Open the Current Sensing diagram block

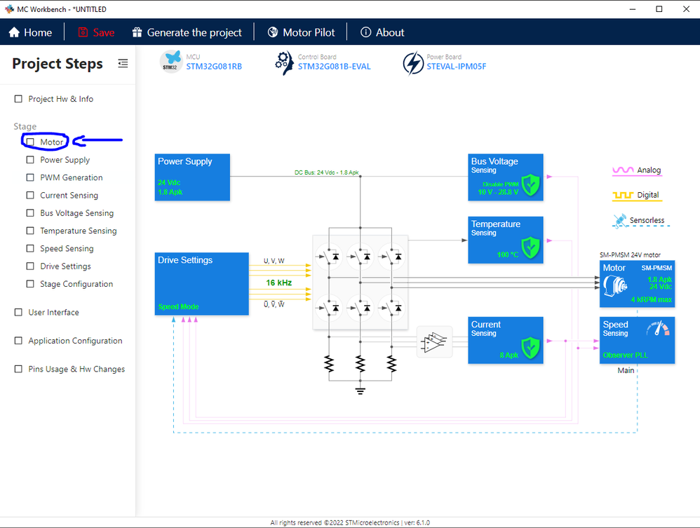[x=506, y=341]
